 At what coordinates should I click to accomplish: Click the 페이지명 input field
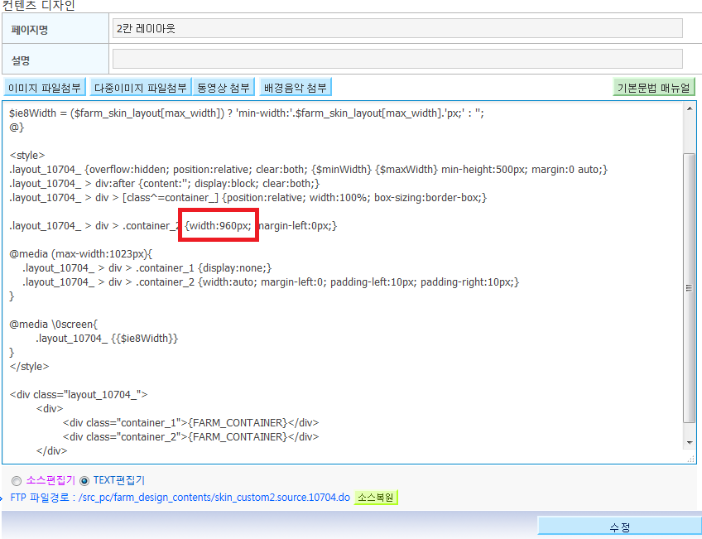[x=397, y=28]
